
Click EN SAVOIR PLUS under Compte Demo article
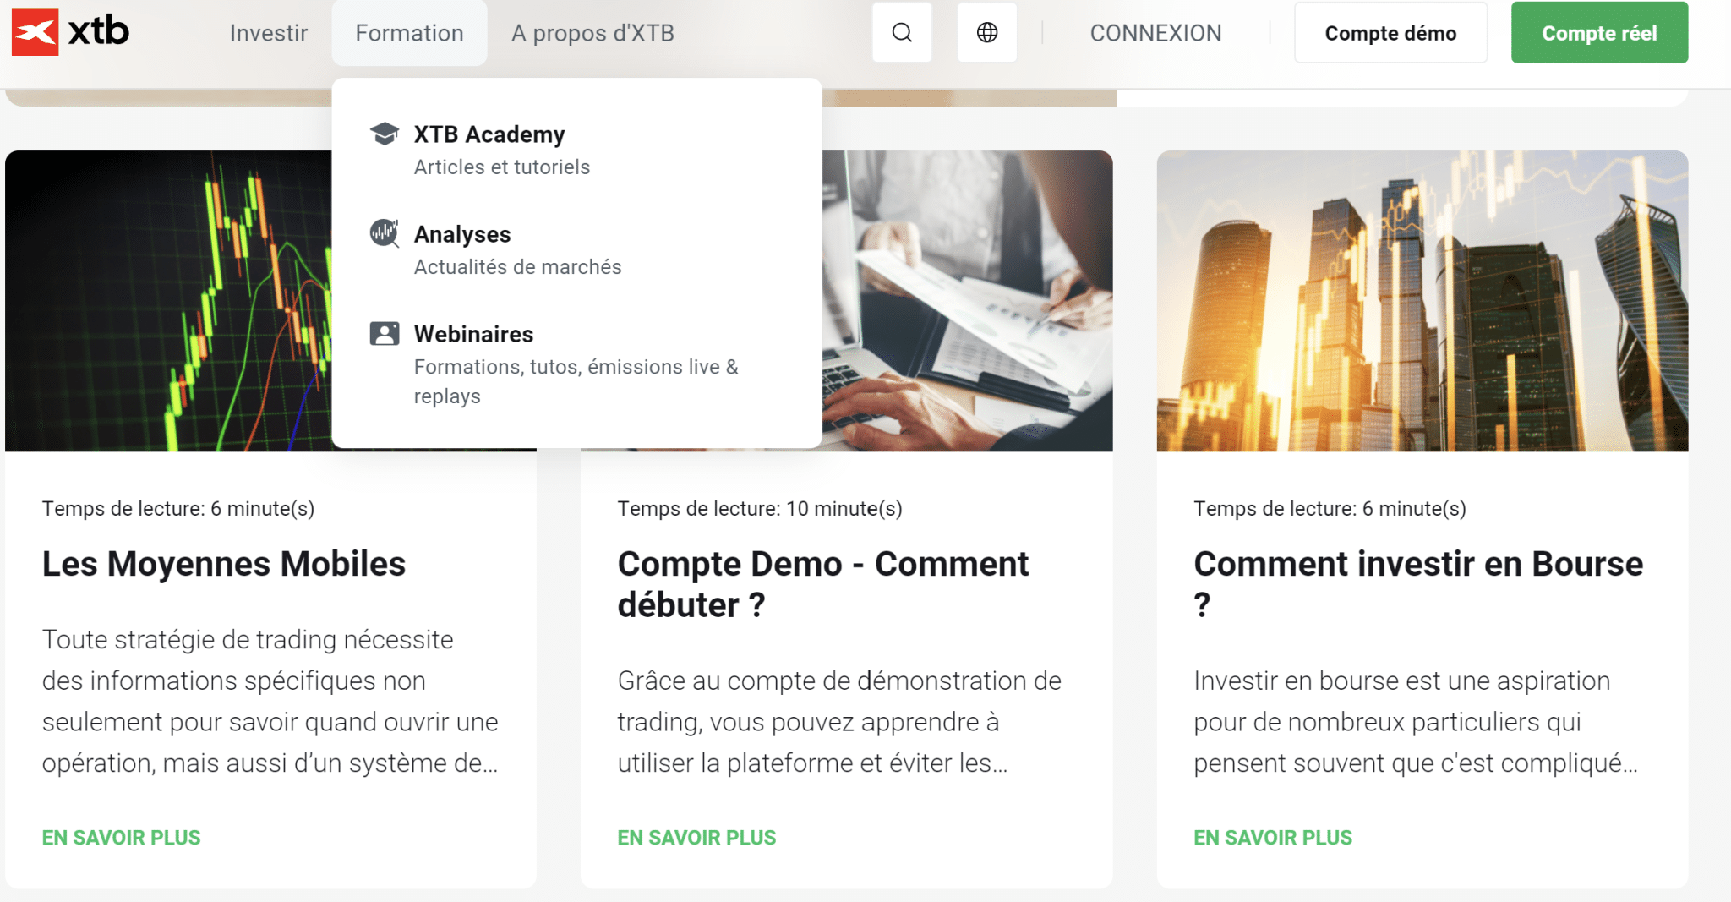click(696, 837)
